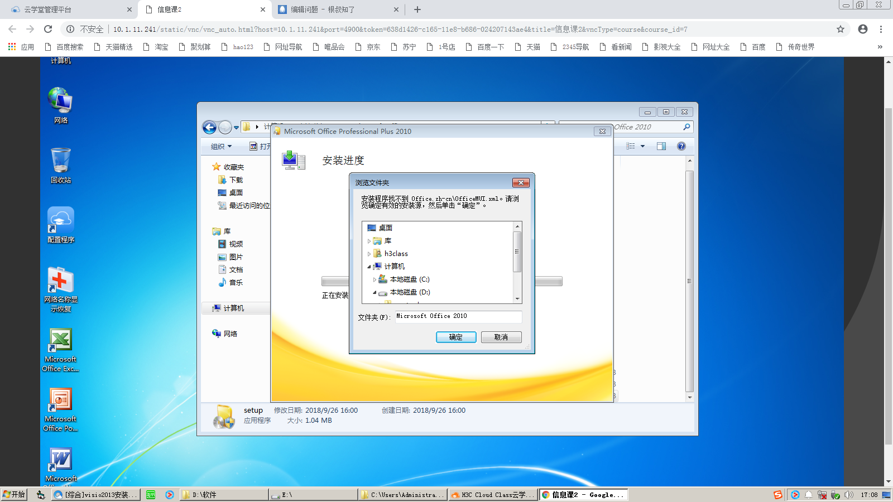Click the taskbar clock showing 17:08
The width and height of the screenshot is (893, 502).
click(869, 495)
